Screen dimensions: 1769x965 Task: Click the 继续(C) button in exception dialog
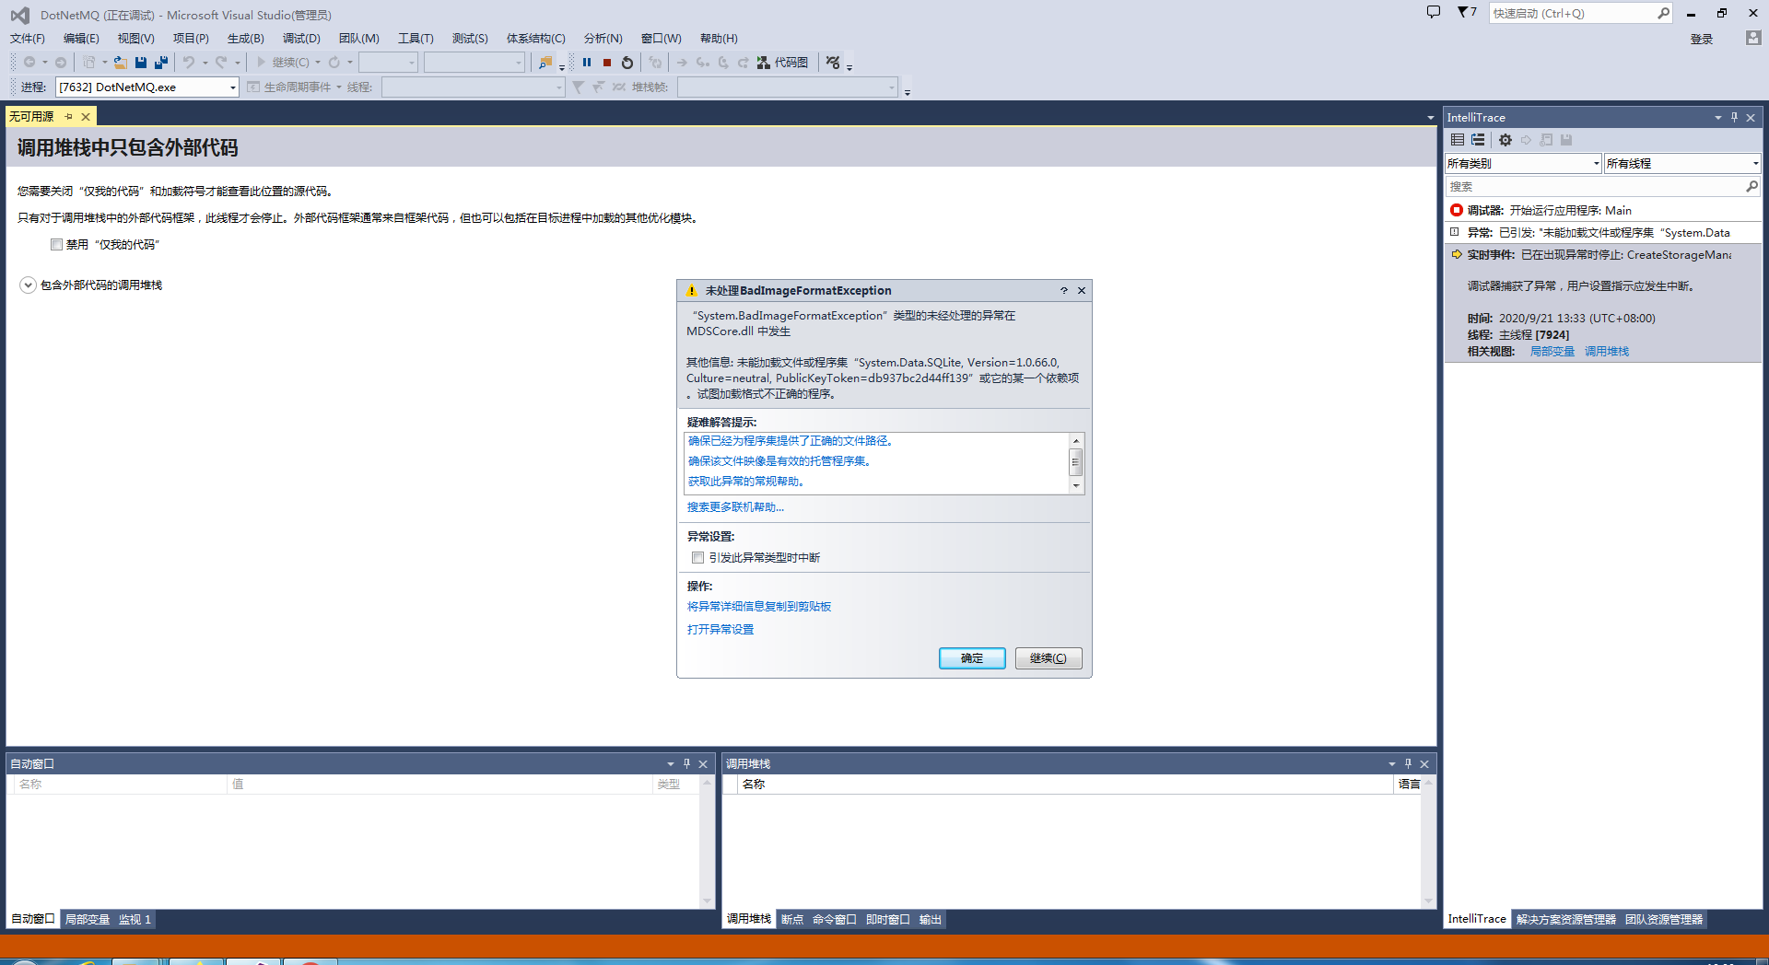tap(1049, 658)
